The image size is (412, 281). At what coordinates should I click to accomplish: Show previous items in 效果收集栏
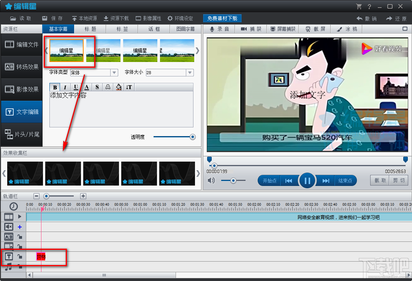[4, 173]
